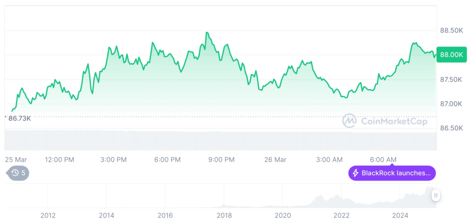
Task: Click the history clock badge showing 5
Action: pyautogui.click(x=18, y=173)
